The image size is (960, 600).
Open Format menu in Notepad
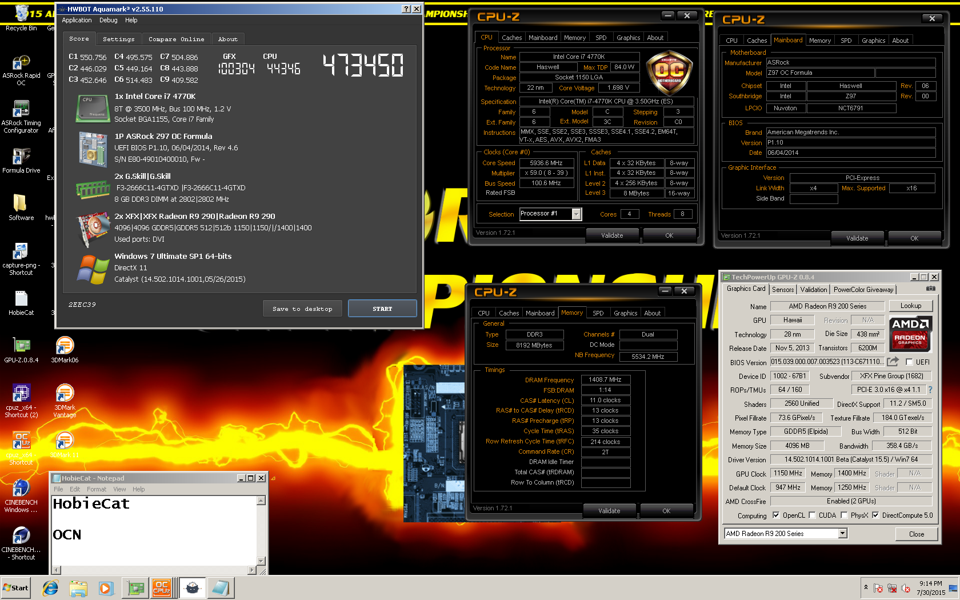point(97,489)
